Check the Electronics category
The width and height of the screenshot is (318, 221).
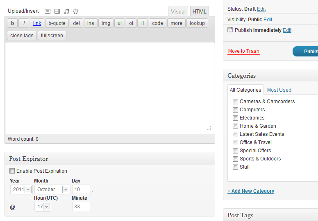[235, 118]
